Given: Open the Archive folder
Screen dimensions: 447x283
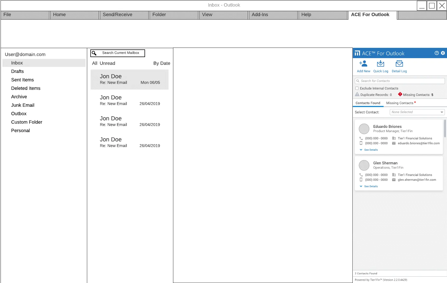Looking at the screenshot, I should 19,97.
